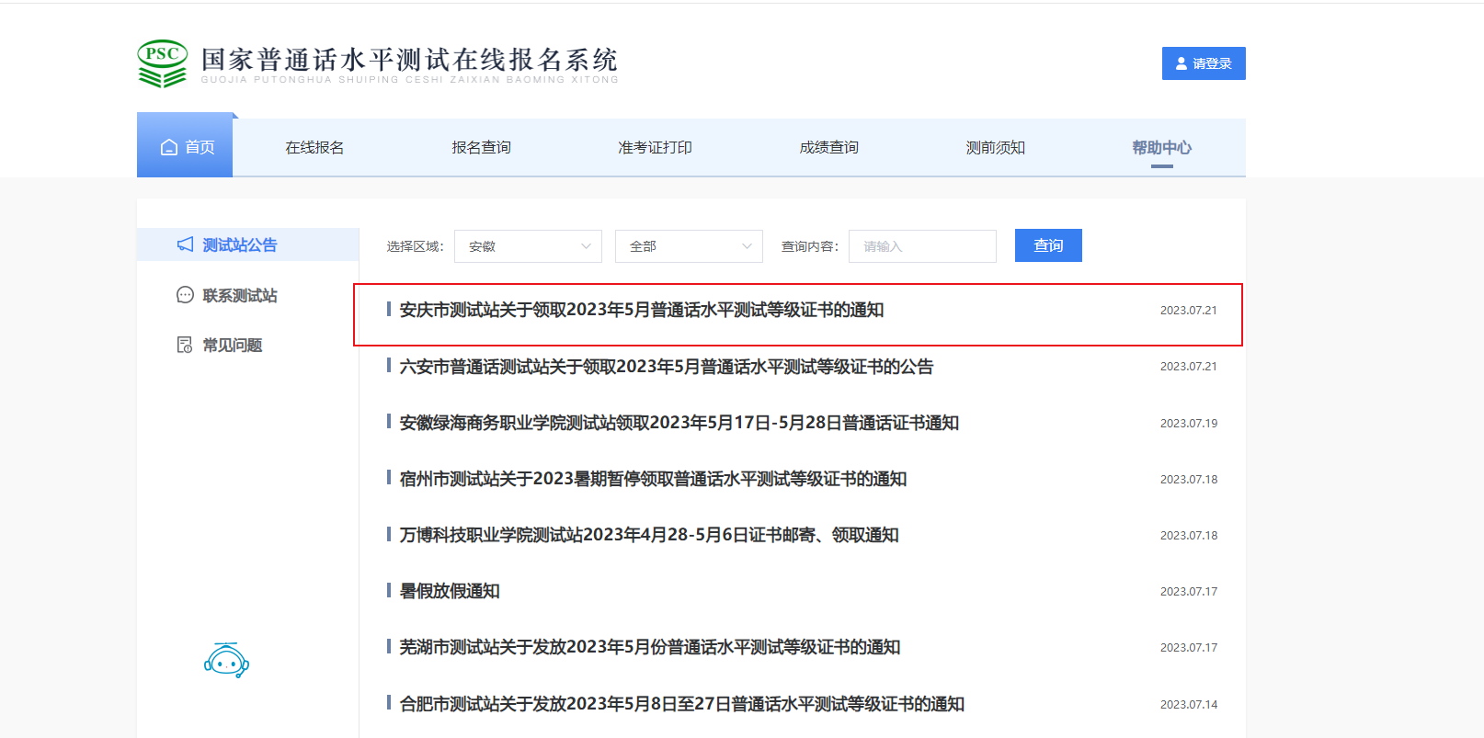The height and width of the screenshot is (738, 1484).
Task: Open the 测前须知 navigation tab
Action: coord(995,147)
